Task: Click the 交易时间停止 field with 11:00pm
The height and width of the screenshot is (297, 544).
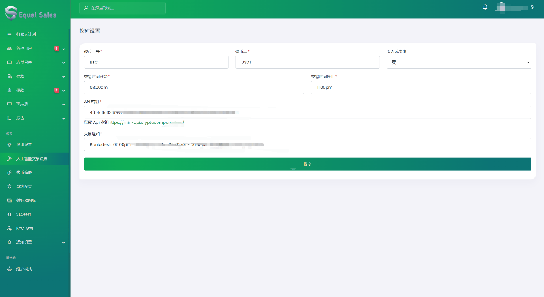Action: tap(421, 87)
